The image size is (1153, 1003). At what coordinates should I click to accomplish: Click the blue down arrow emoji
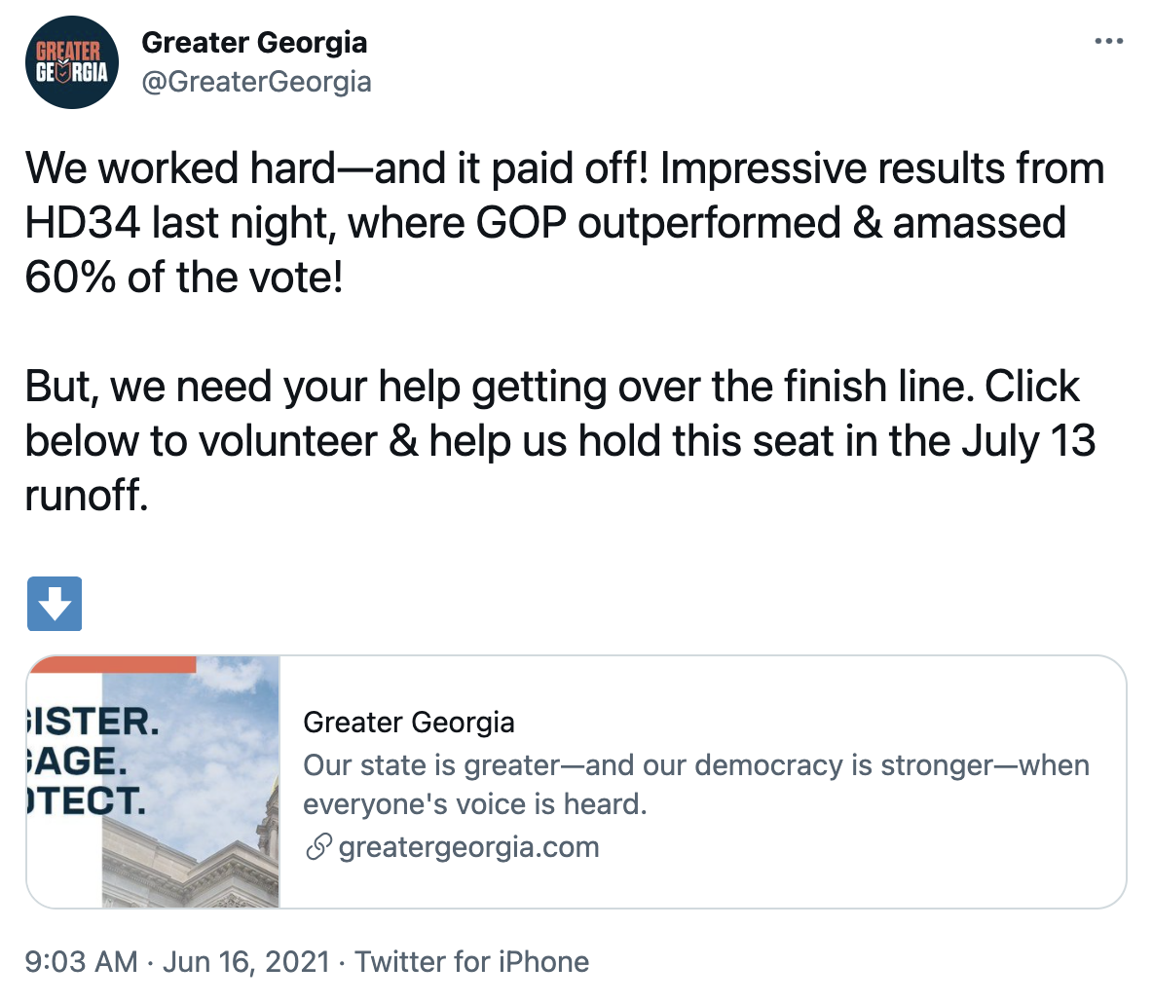pos(55,605)
